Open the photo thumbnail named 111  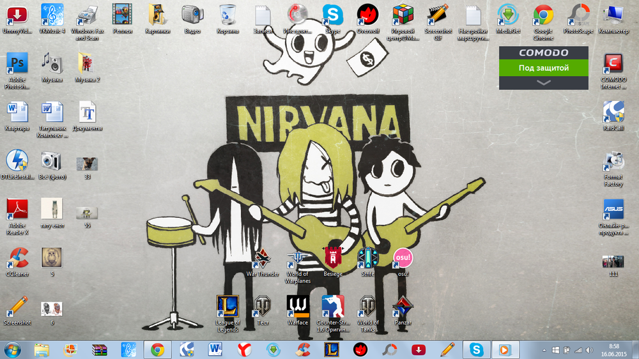coord(613,266)
